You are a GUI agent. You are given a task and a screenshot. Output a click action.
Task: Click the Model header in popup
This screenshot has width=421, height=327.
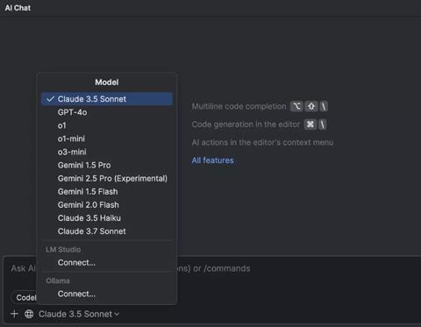[x=107, y=82]
